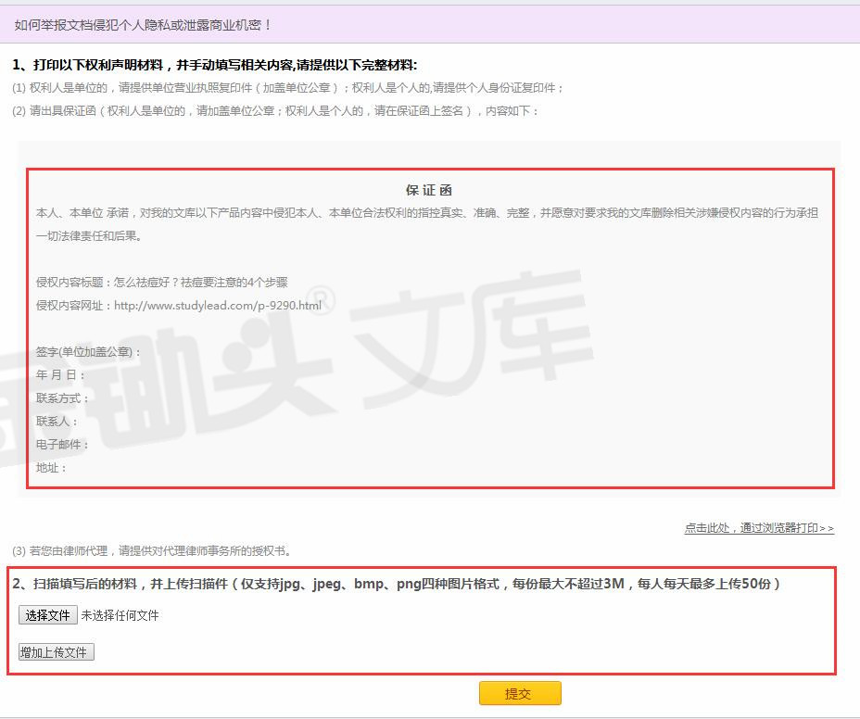This screenshot has height=719, width=860.
Task: Click heading 2、扫描填写后的材料
Action: 397,584
